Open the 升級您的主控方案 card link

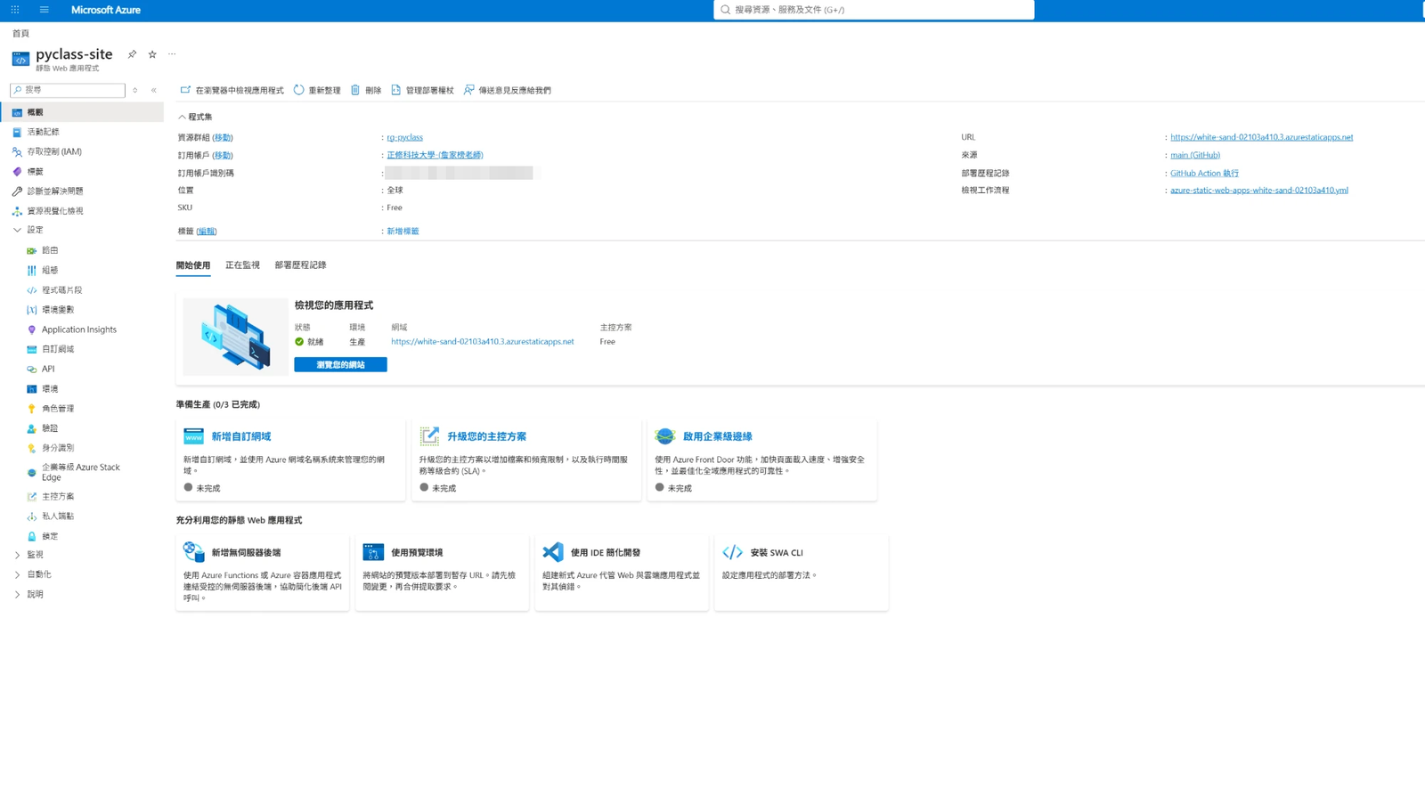pos(486,436)
